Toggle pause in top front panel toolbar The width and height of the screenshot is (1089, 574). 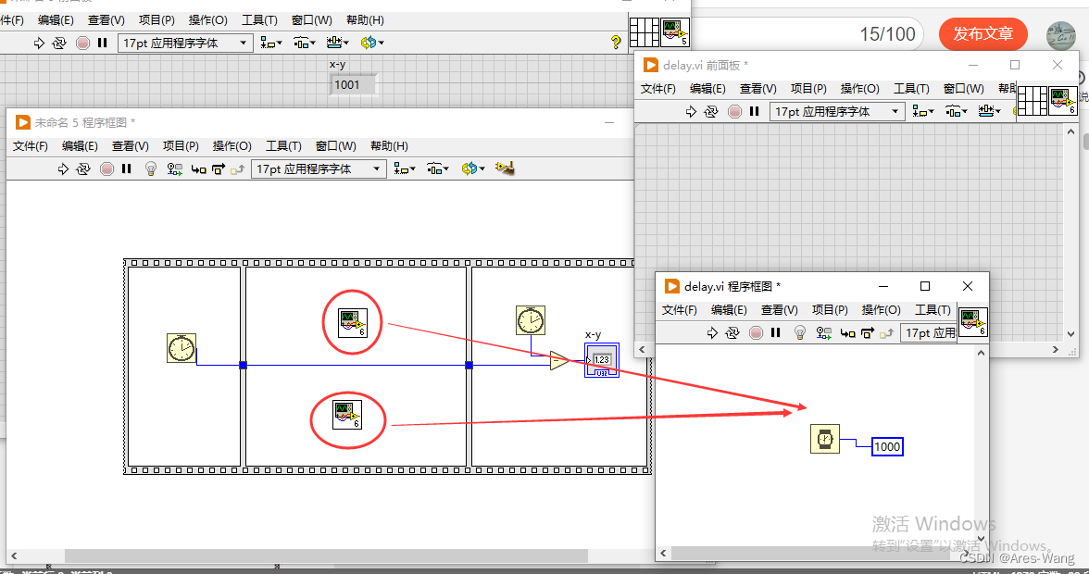pyautogui.click(x=103, y=43)
